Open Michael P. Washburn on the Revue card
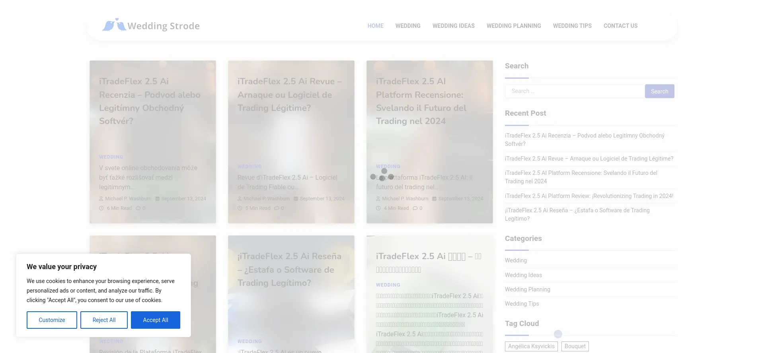This screenshot has width=764, height=353. click(x=267, y=199)
